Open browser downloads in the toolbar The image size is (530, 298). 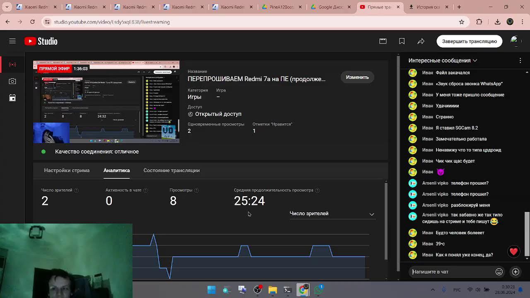pyautogui.click(x=497, y=22)
